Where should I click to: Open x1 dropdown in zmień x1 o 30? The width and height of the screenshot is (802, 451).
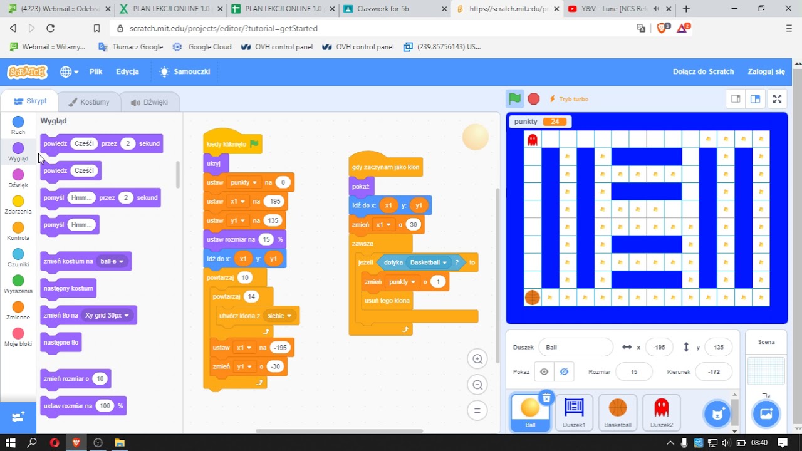pyautogui.click(x=383, y=224)
